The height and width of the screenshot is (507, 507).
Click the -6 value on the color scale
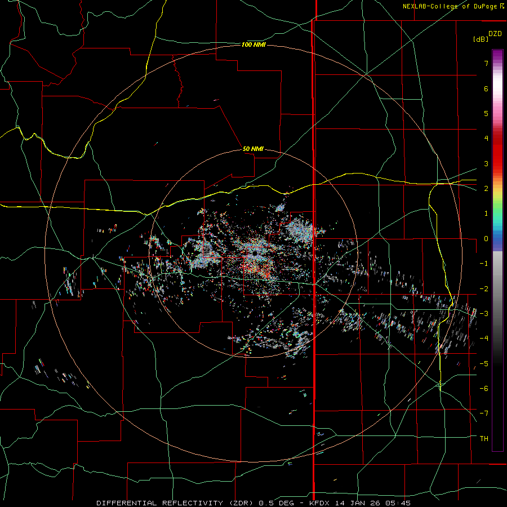pos(484,388)
